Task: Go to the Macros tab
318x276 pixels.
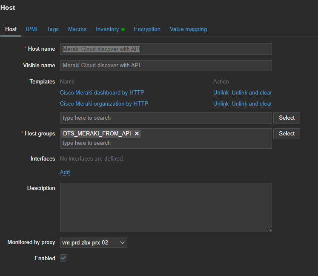Action: (77, 29)
